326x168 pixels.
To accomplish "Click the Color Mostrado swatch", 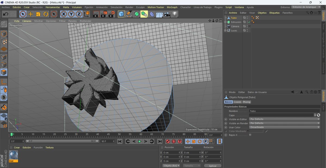I will coord(256,131).
